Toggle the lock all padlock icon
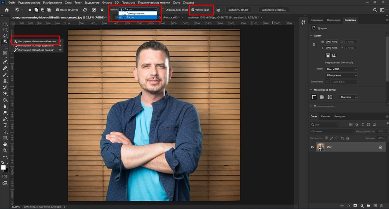The width and height of the screenshot is (389, 209). [347, 138]
